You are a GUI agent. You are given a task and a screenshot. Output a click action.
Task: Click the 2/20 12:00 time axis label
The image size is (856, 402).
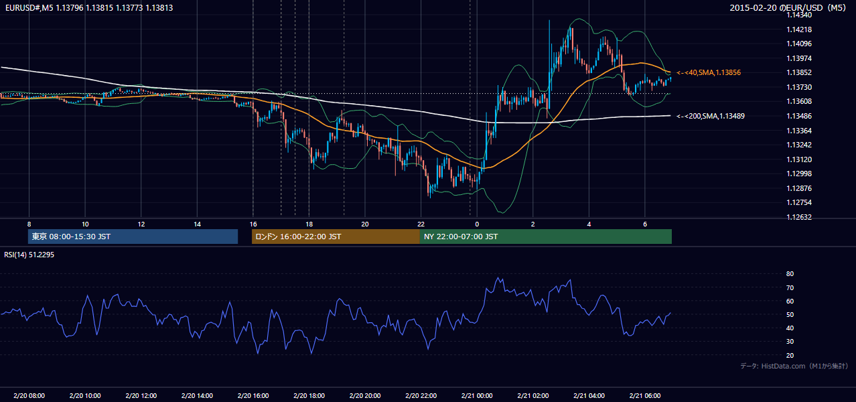pyautogui.click(x=141, y=396)
